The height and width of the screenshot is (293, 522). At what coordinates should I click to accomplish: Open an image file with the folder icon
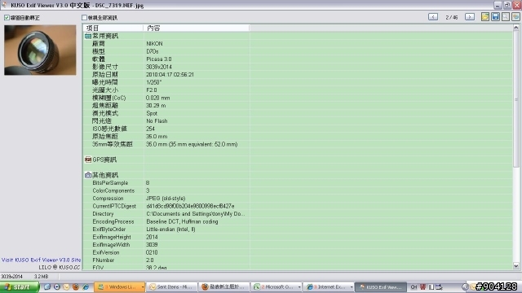pyautogui.click(x=485, y=17)
